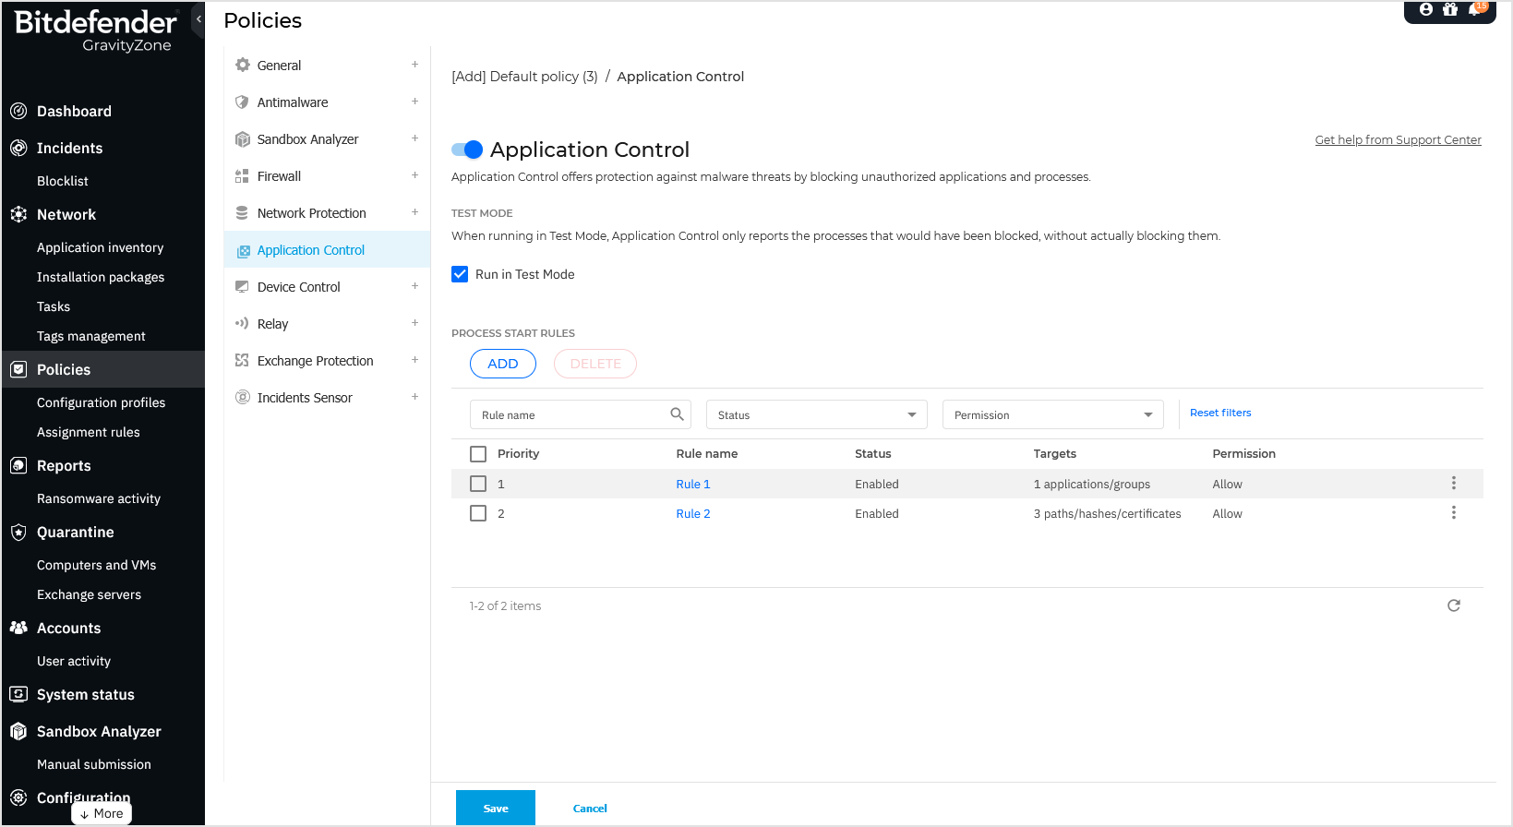Open Installation packages in the sidebar

(x=101, y=277)
